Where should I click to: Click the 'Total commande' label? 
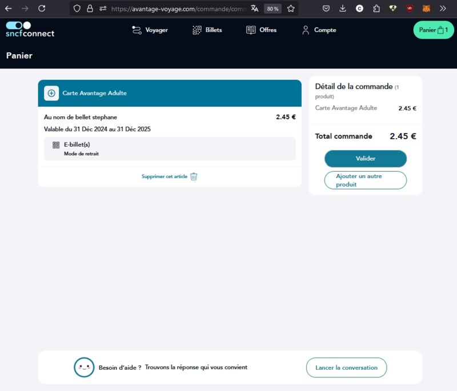pyautogui.click(x=344, y=136)
